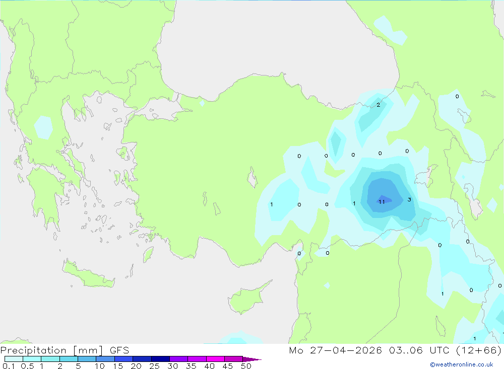Click the '0.1' legend scale label

[9, 366]
